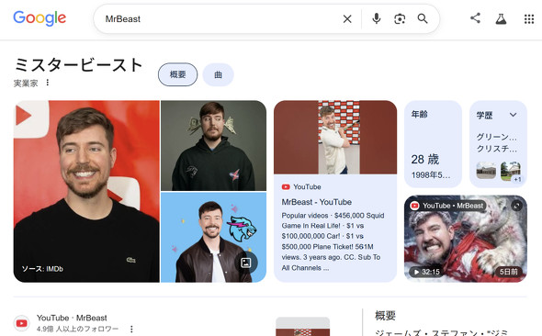542x336 pixels.
Task: Expand the 学歴 card chevron
Action: click(513, 115)
